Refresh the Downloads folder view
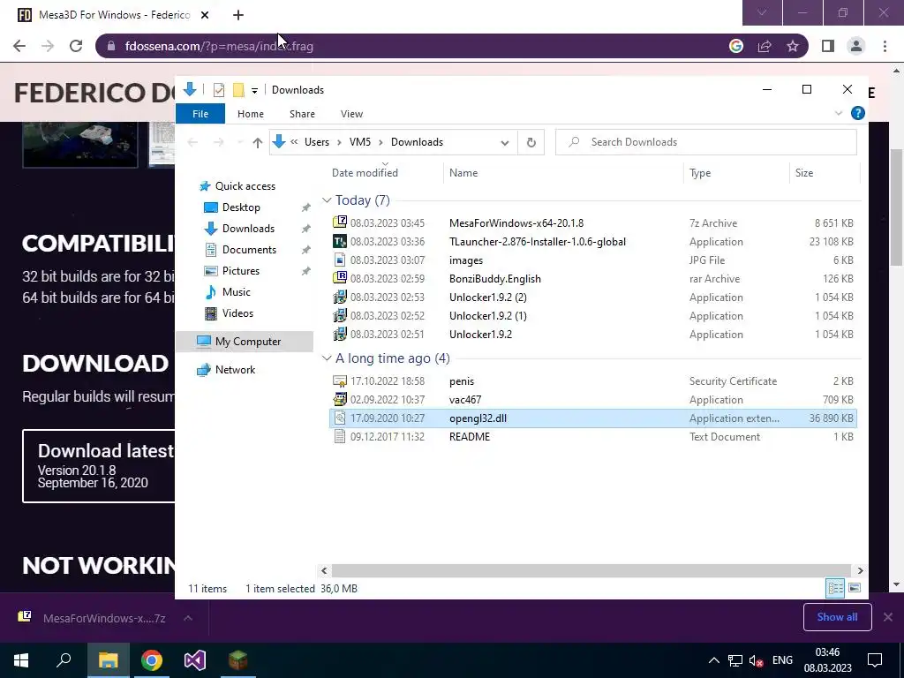Screen dimensions: 904x678 coord(531,142)
